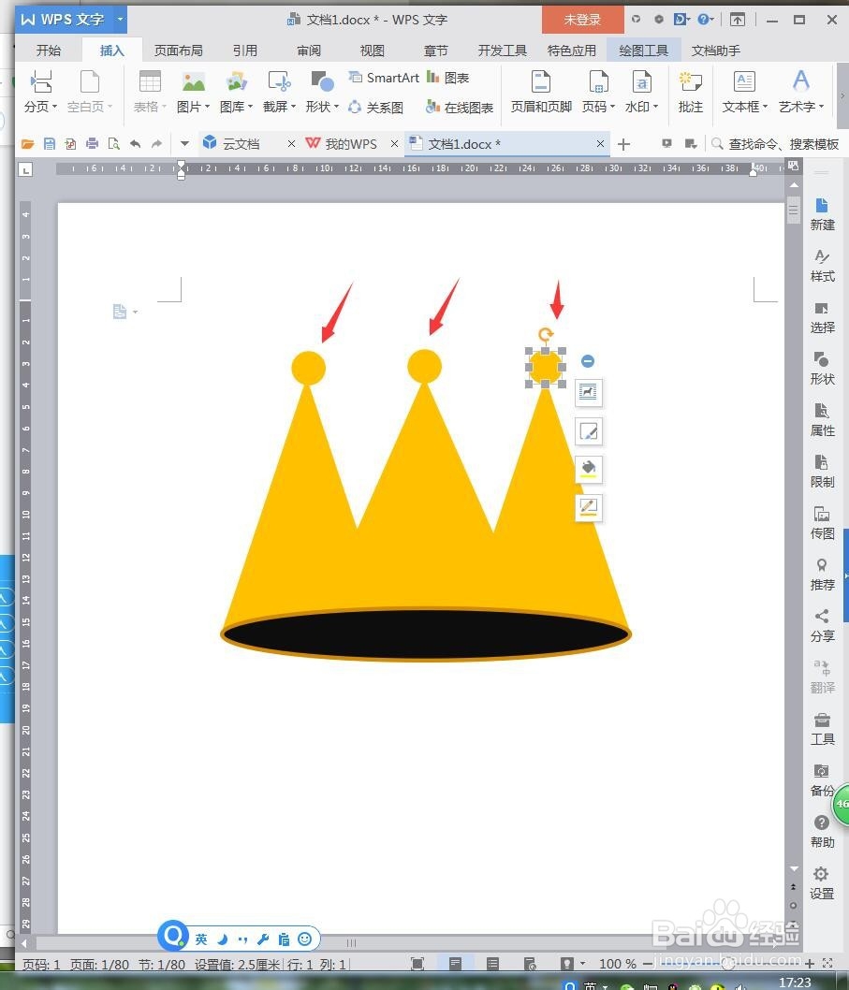
Task: Save document using the floppy disk icon
Action: (x=50, y=144)
